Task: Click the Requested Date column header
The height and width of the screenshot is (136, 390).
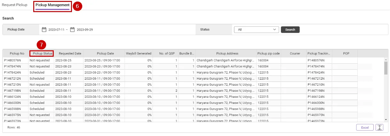Action: tap(70, 54)
